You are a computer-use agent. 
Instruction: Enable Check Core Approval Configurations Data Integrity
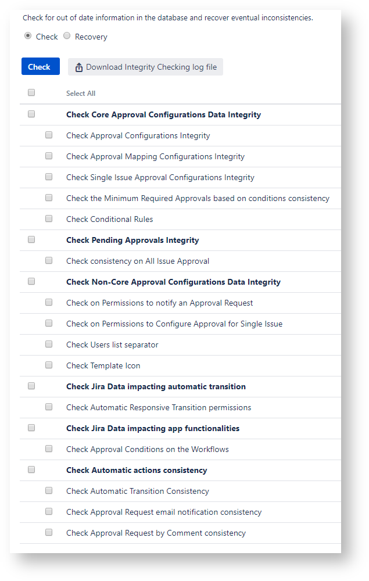click(31, 114)
